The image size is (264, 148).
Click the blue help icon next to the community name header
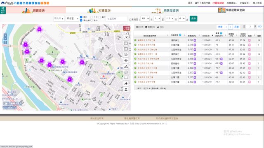pyautogui.click(x=180, y=35)
